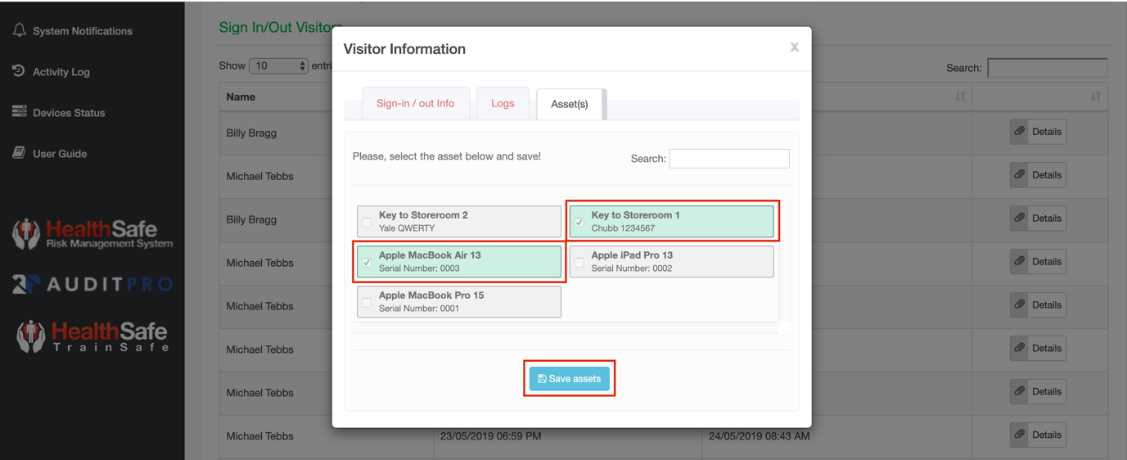This screenshot has width=1127, height=460.
Task: Check the Key to Storeroom 2 checkbox
Action: 367,222
